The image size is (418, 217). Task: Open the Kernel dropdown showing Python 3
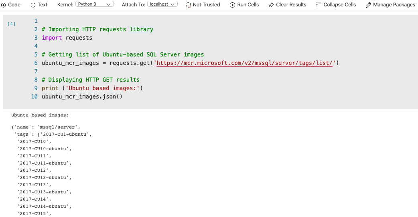pos(94,4)
